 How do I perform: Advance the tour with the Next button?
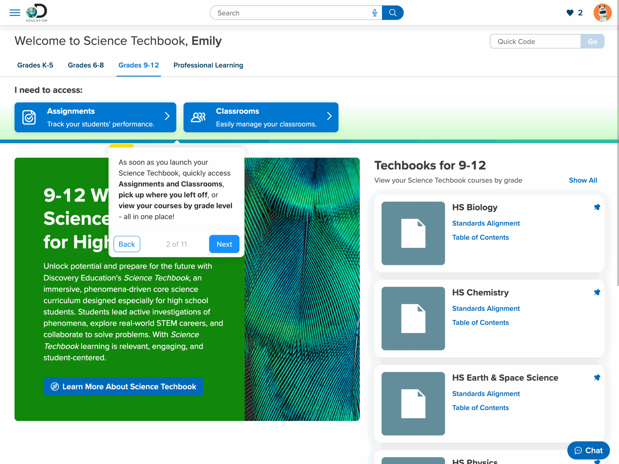pyautogui.click(x=224, y=244)
